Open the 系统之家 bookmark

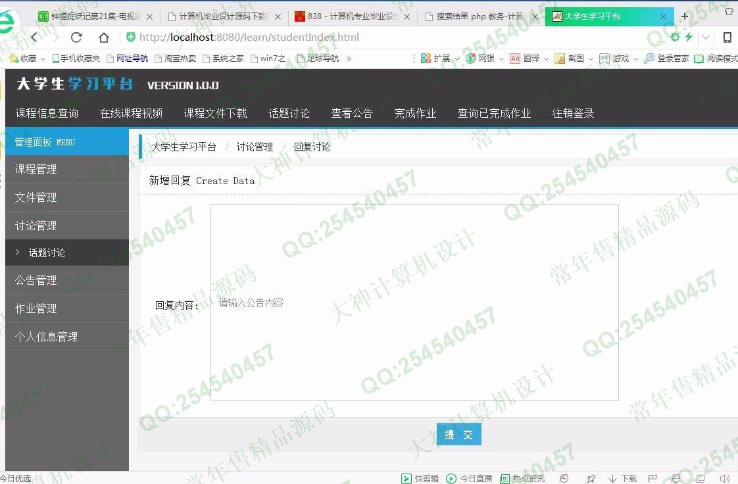click(x=223, y=59)
